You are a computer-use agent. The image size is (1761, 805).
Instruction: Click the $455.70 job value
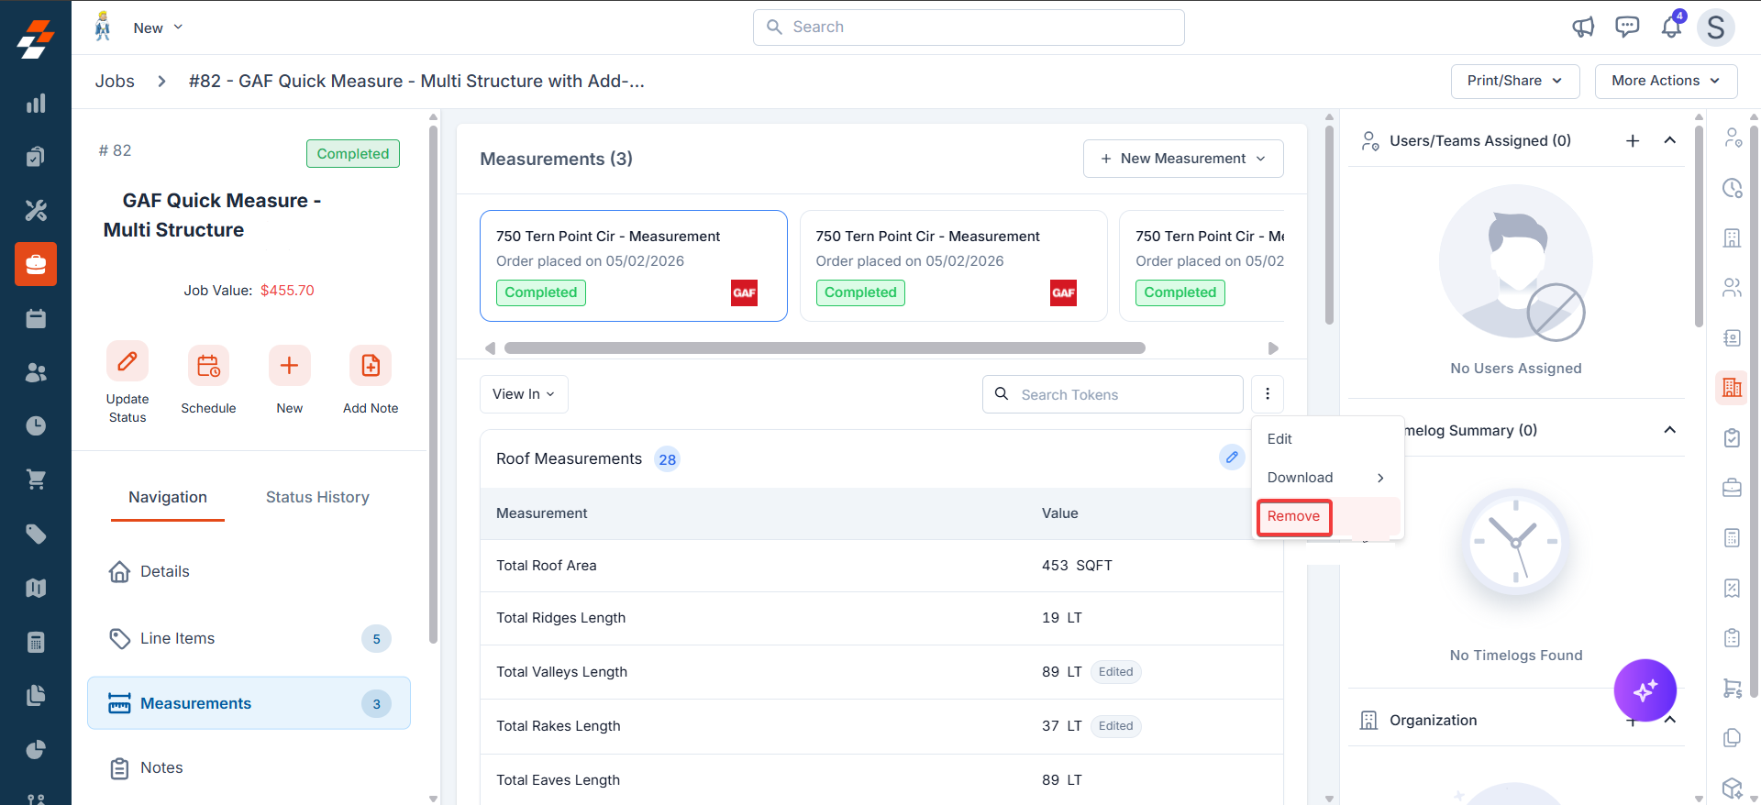click(x=287, y=291)
